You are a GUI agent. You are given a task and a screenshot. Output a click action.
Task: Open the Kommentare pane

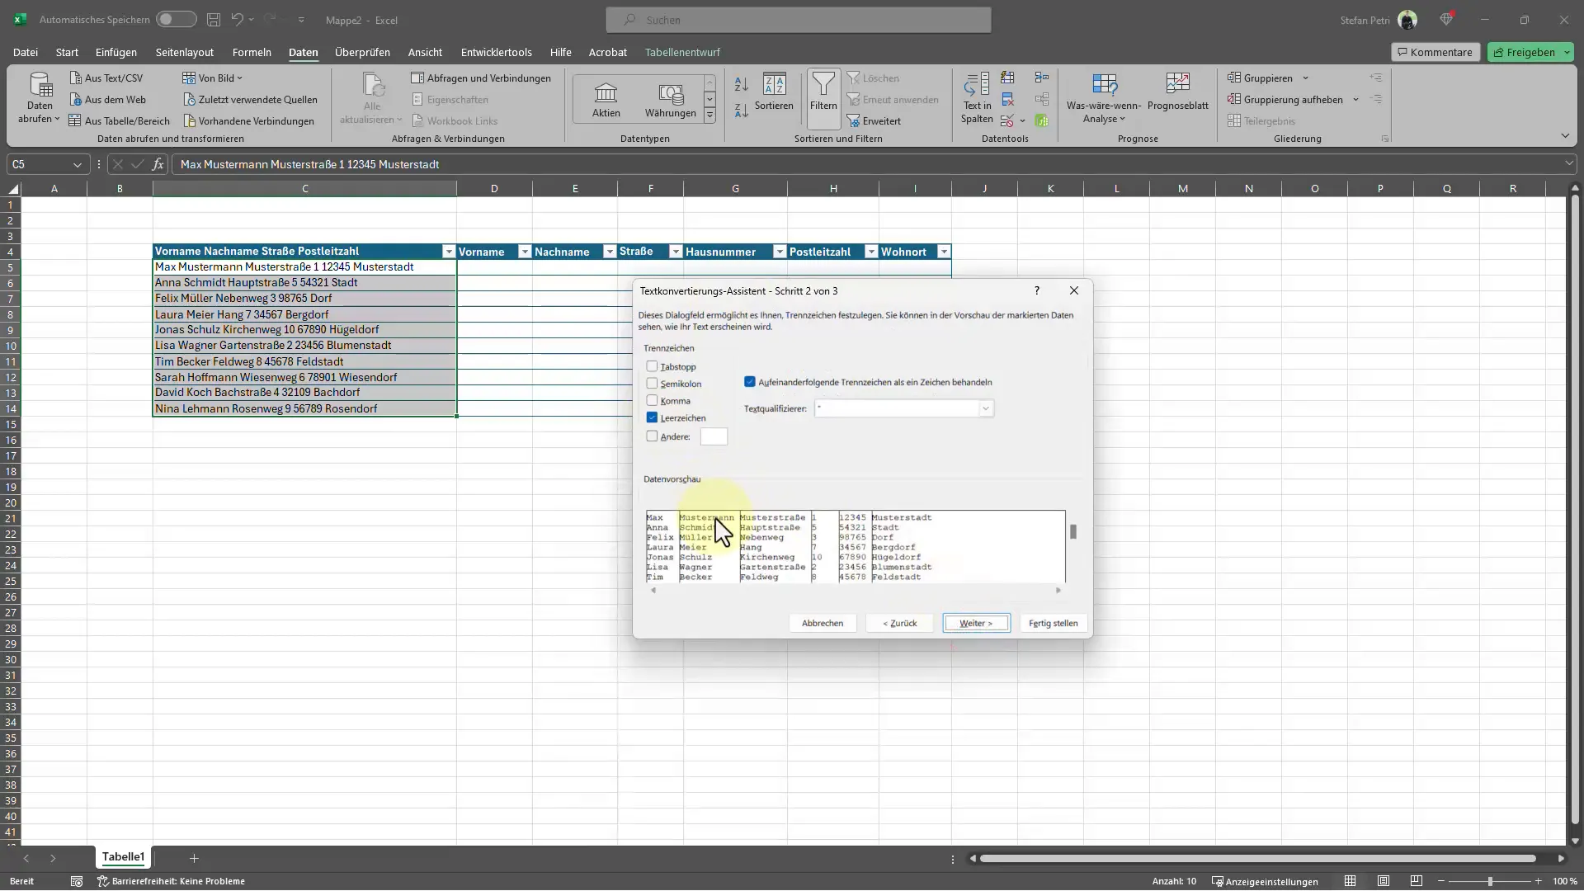(1435, 52)
